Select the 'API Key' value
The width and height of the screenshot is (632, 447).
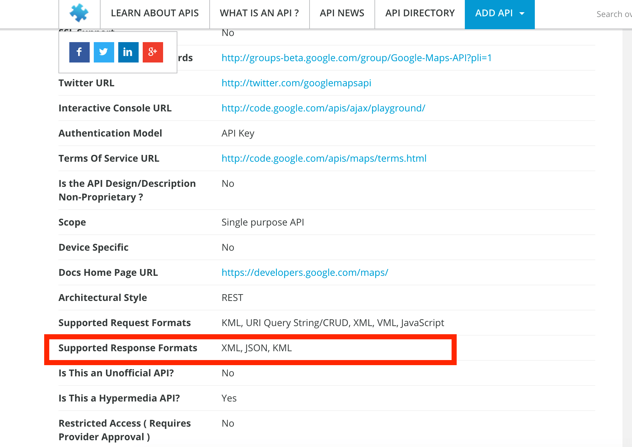[238, 133]
